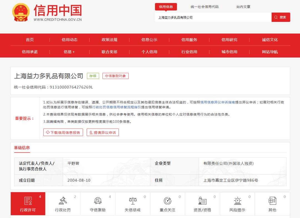Screen dimensions: 300x218
Task: Open the 行政处罚信息信用修复流程指引 link
Action: (x=116, y=107)
